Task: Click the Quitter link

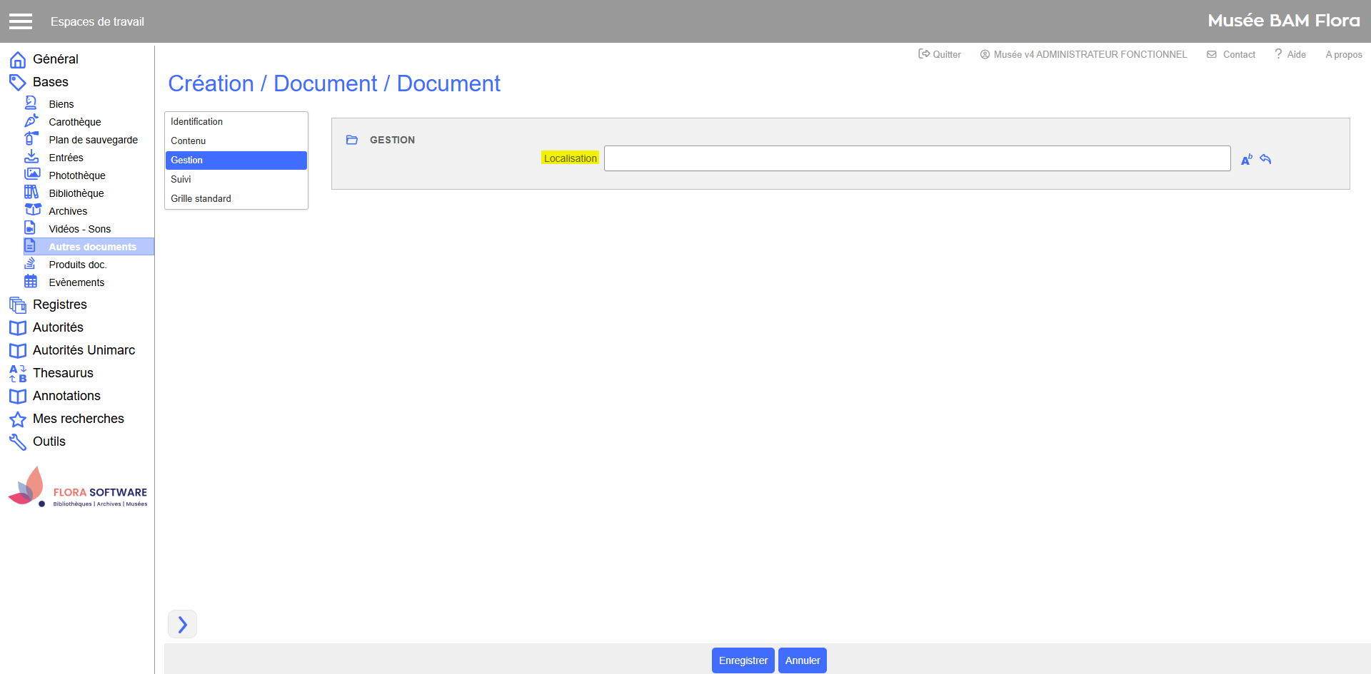Action: (x=940, y=54)
